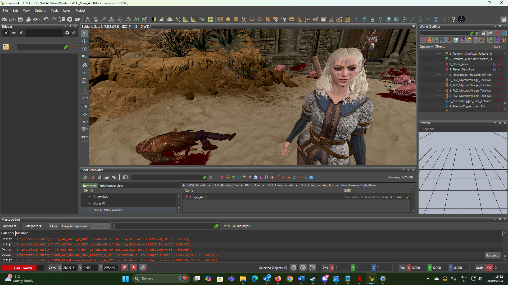Open the eye visibility dropdown in main toolbar

[39, 19]
